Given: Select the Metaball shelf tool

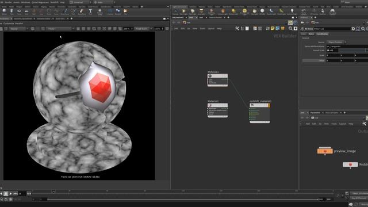Looking at the screenshot, I should [x=118, y=11].
